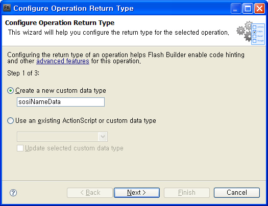Click the Flash Builder FB title icon

coord(7,8)
